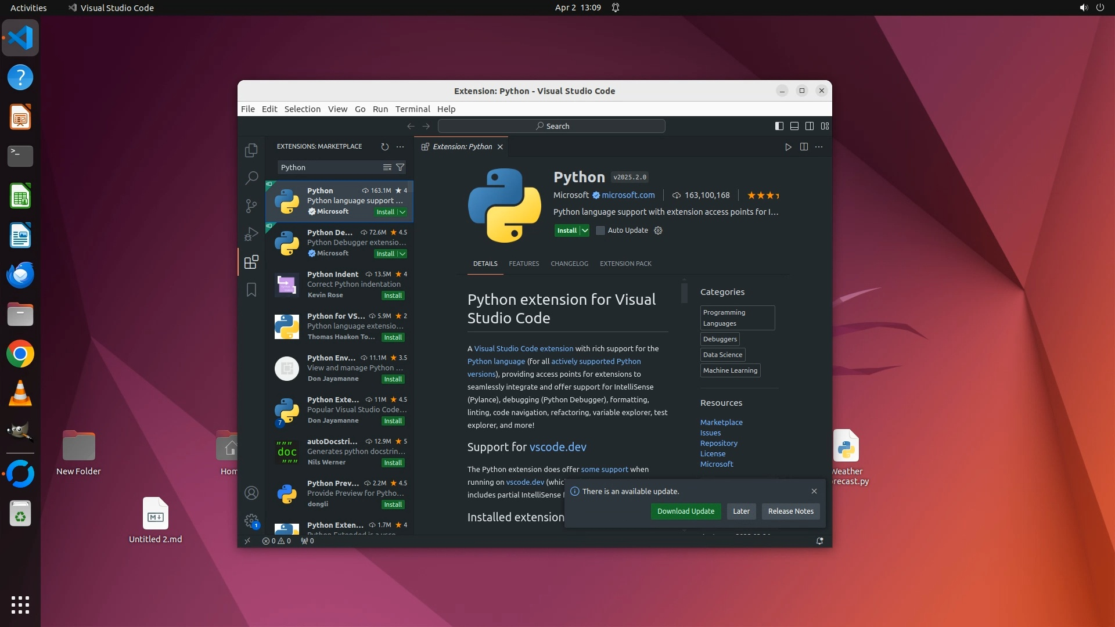Click the top Search command center field
The height and width of the screenshot is (627, 1115).
pos(552,126)
